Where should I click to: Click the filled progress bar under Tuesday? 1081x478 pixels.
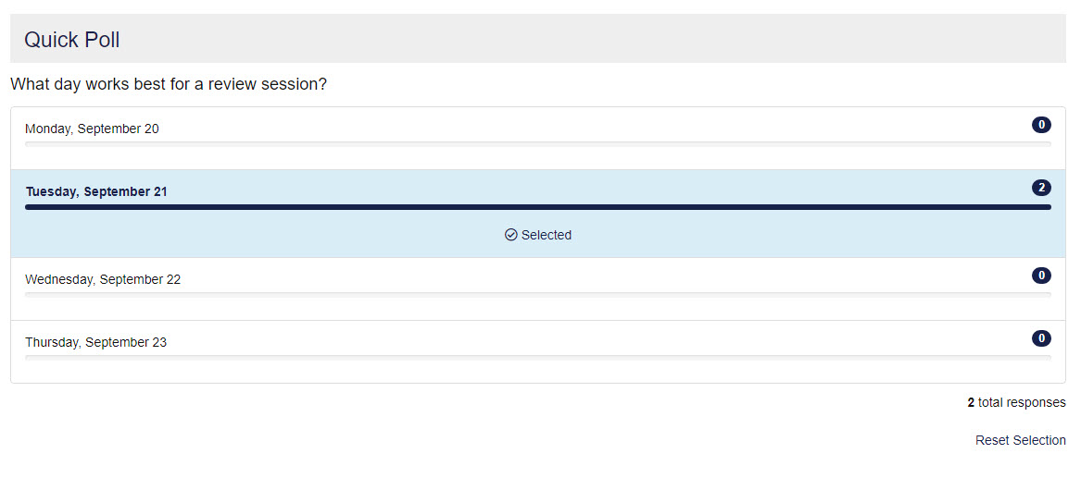point(537,207)
